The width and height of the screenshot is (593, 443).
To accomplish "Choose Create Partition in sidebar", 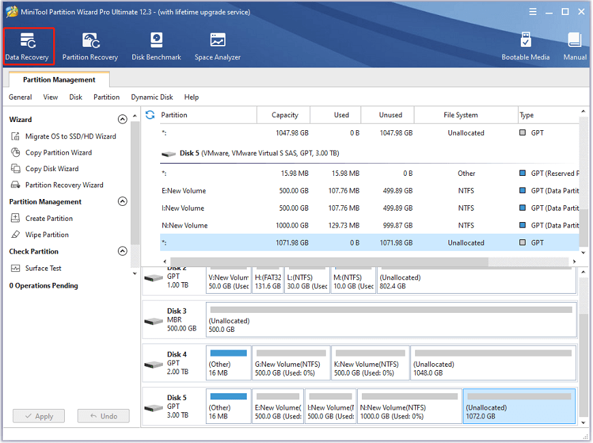I will point(42,218).
